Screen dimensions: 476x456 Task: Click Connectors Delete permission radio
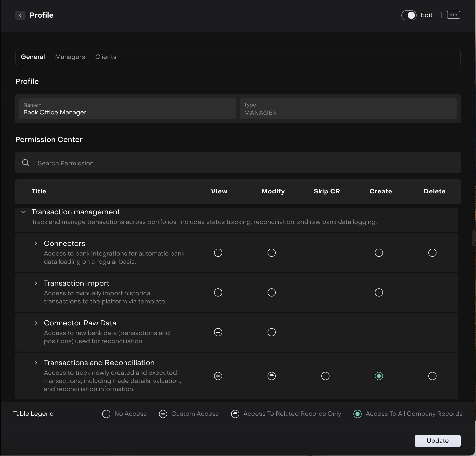coord(432,253)
